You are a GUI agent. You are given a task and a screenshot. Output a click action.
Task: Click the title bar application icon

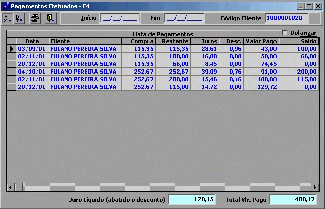click(x=6, y=6)
